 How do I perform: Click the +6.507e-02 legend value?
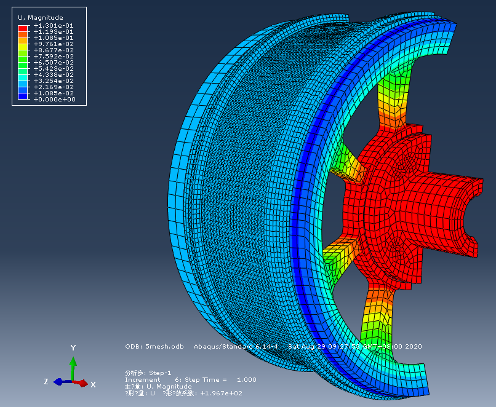point(54,62)
